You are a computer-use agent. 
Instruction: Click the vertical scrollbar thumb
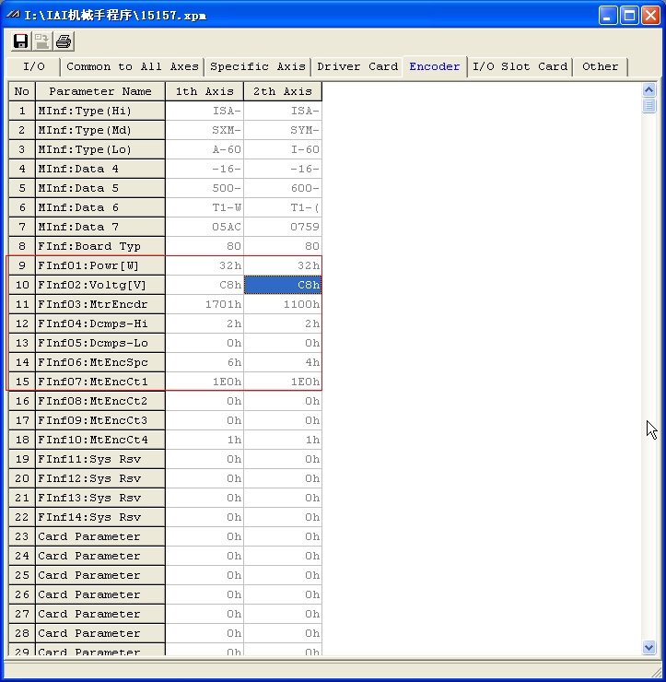pyautogui.click(x=648, y=106)
